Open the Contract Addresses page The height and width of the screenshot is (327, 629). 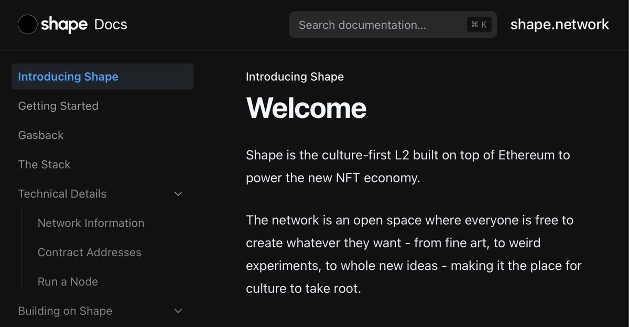pyautogui.click(x=89, y=252)
